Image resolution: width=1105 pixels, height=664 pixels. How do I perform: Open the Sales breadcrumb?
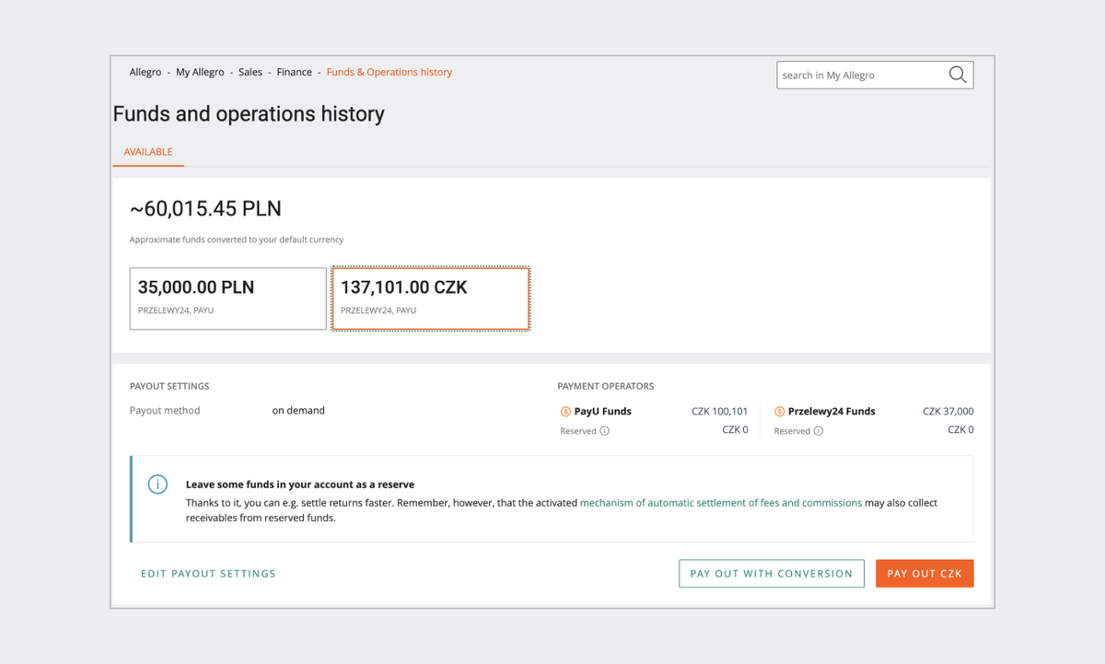250,72
